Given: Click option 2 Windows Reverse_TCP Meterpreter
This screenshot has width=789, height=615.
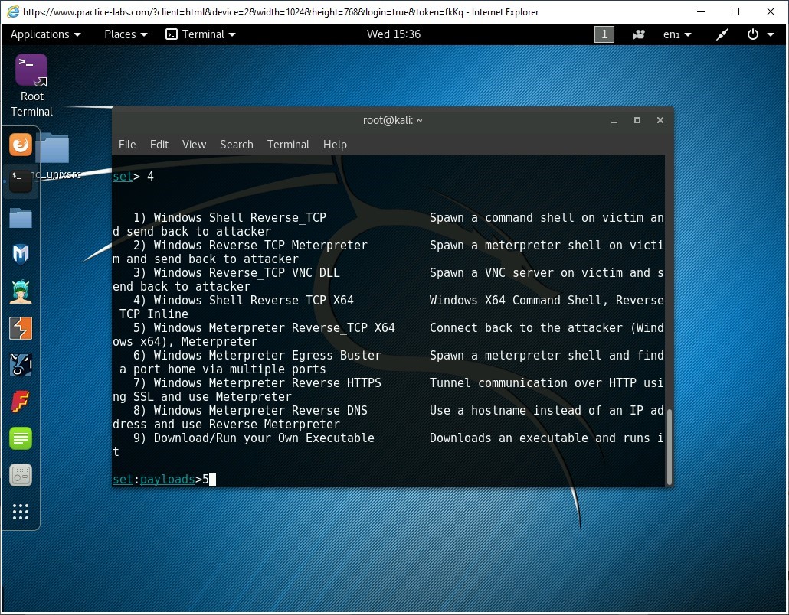Looking at the screenshot, I should pyautogui.click(x=250, y=246).
